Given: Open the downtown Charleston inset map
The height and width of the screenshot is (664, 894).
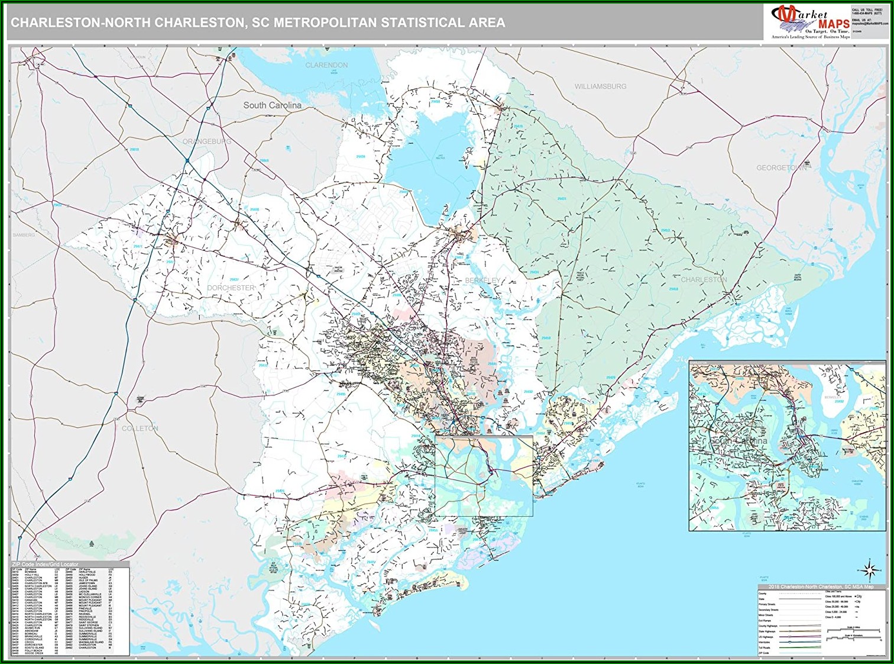Looking at the screenshot, I should click(x=787, y=445).
